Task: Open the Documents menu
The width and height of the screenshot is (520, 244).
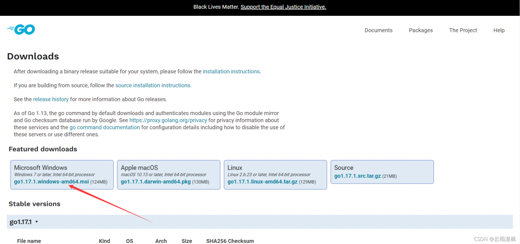Action: [x=379, y=30]
